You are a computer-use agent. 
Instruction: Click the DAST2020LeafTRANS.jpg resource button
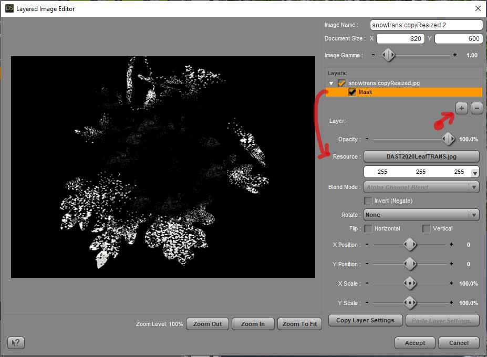click(421, 156)
